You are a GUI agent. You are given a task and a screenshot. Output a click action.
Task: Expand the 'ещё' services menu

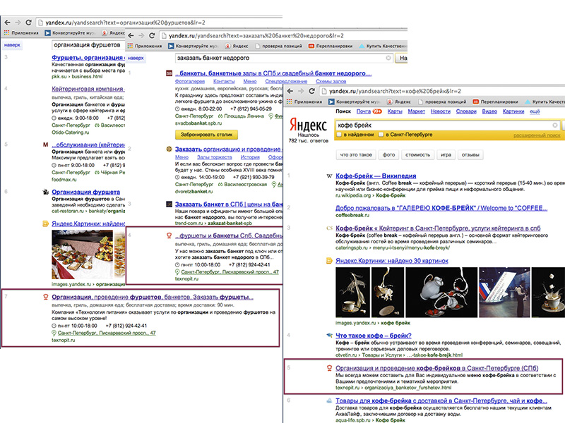coord(535,111)
